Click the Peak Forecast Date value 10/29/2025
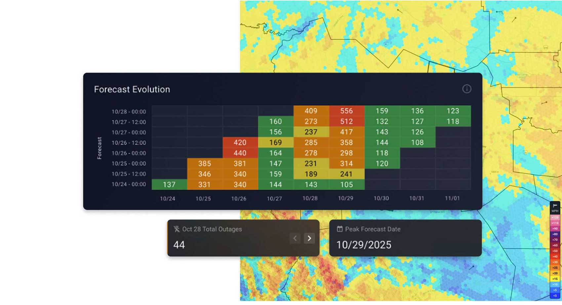562x305 pixels. tap(363, 245)
